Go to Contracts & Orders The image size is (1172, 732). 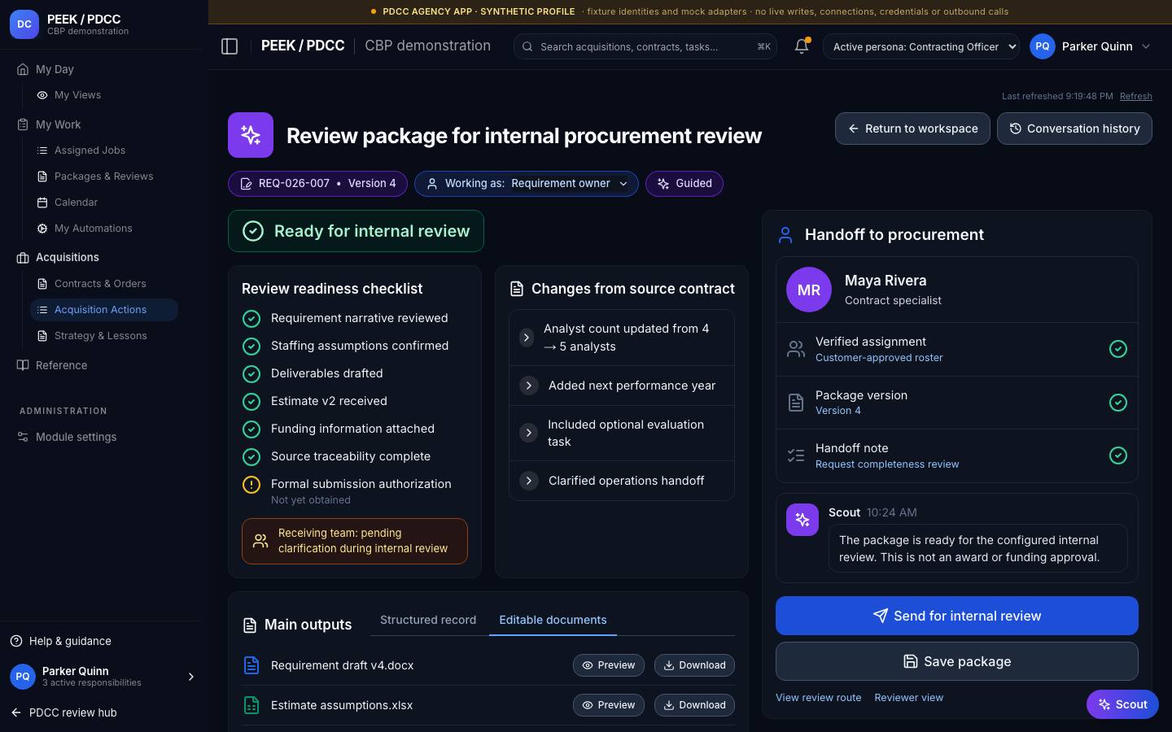coord(103,284)
